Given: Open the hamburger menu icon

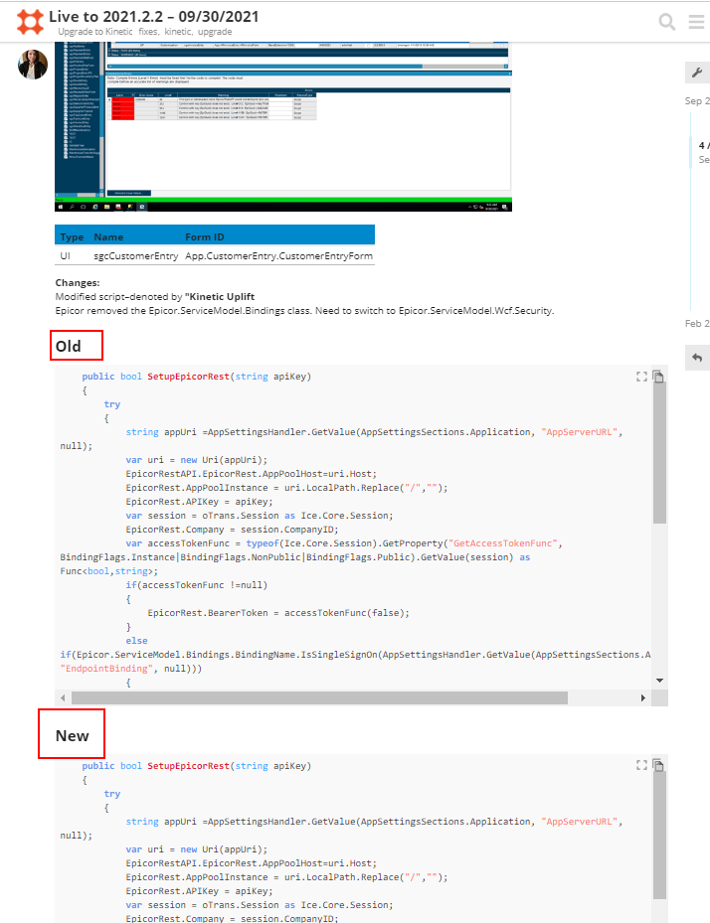Looking at the screenshot, I should point(696,22).
